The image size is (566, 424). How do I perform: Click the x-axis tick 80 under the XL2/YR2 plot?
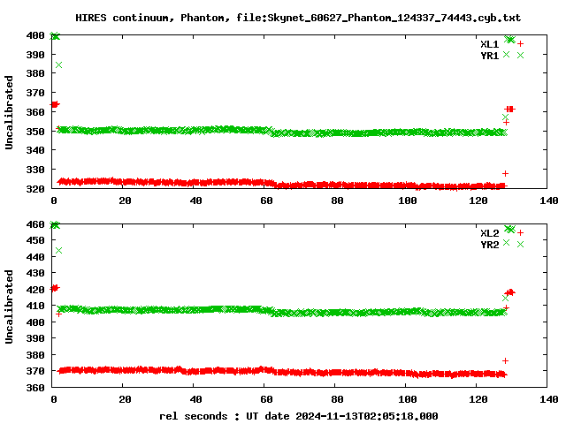337,399
